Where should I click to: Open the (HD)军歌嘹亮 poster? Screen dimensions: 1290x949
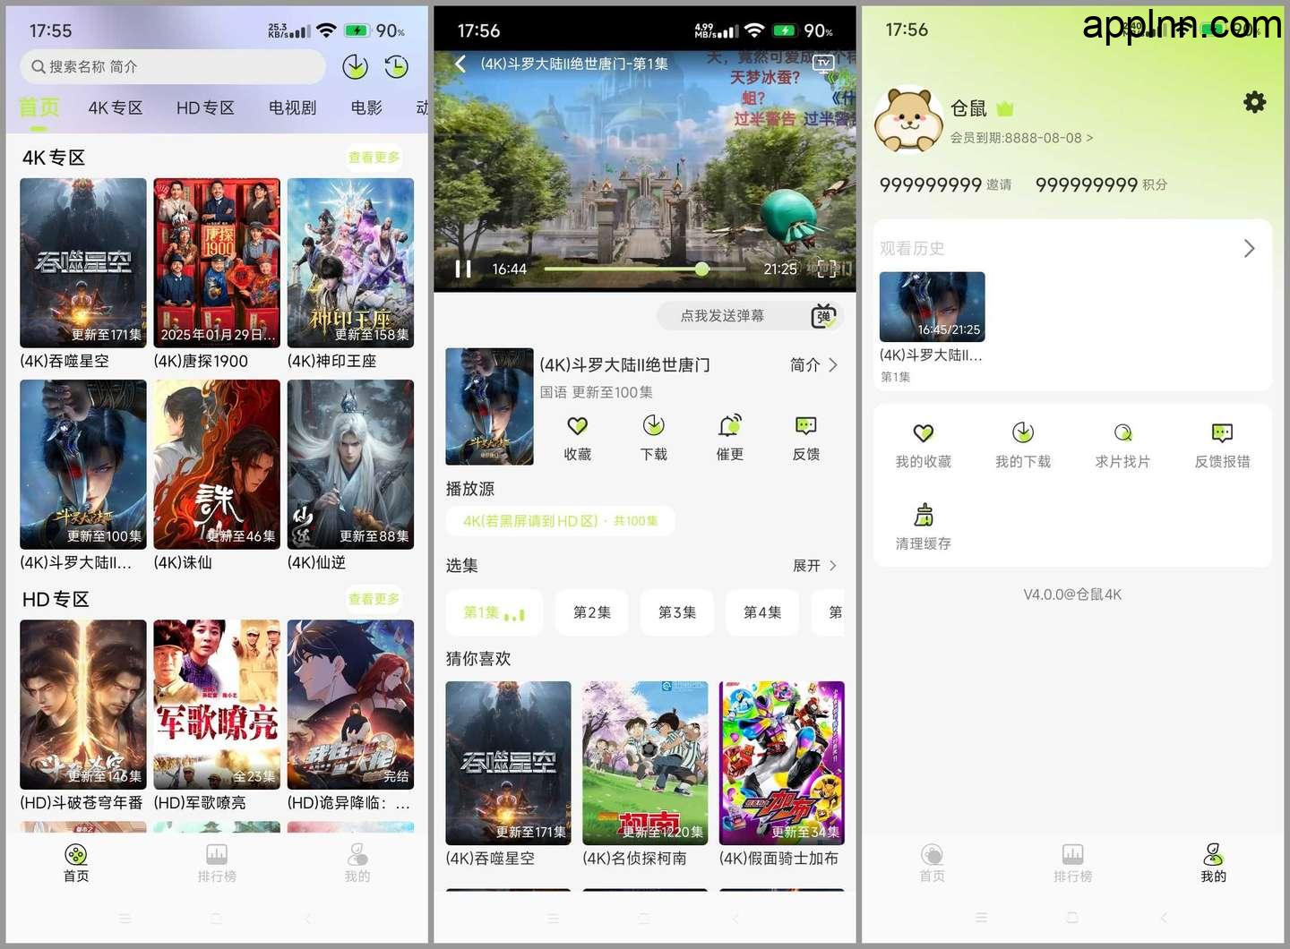217,705
